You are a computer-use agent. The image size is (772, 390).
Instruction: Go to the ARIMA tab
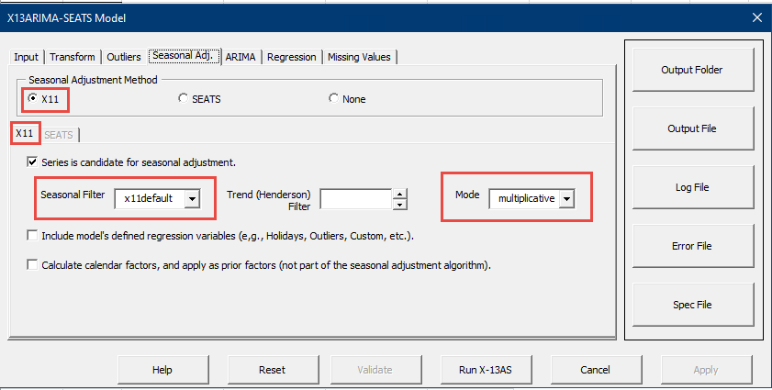[241, 57]
